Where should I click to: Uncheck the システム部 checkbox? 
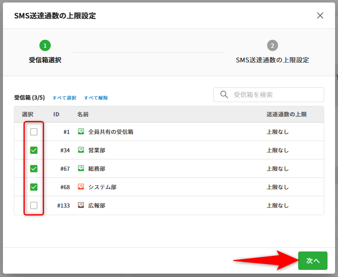[x=34, y=187]
